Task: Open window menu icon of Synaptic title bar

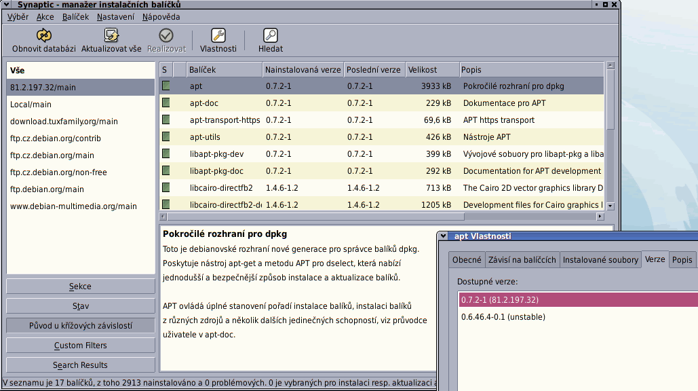Action: [x=7, y=5]
